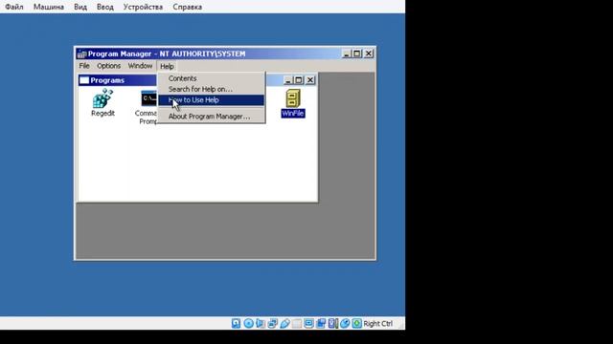Click the recording status icon
This screenshot has width=613, height=344.
[x=321, y=323]
